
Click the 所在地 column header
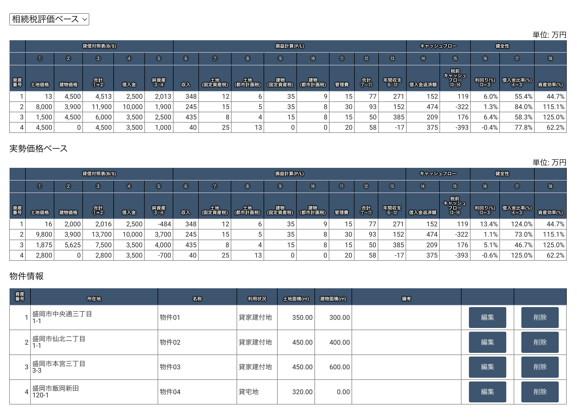click(x=94, y=299)
